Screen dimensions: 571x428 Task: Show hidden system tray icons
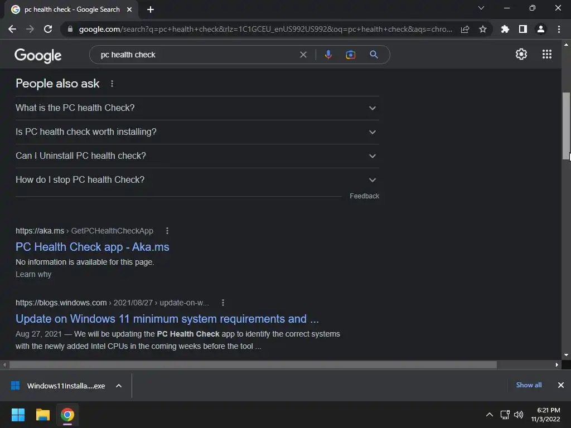coord(490,415)
